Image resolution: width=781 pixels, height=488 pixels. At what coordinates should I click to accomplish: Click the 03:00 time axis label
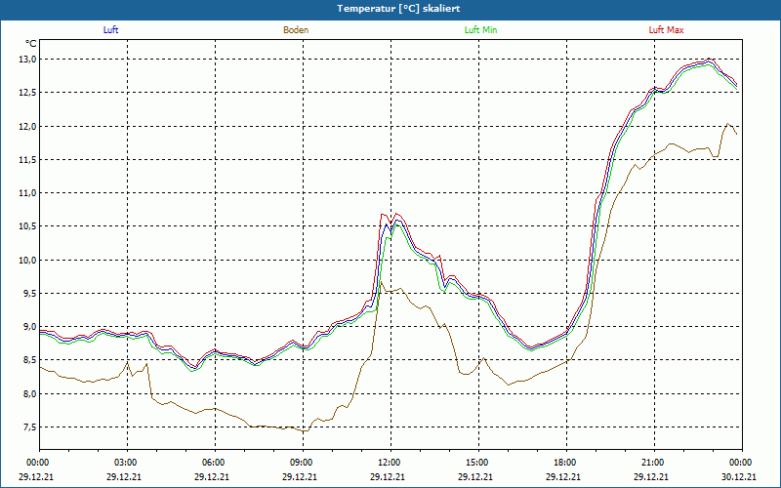click(x=124, y=463)
